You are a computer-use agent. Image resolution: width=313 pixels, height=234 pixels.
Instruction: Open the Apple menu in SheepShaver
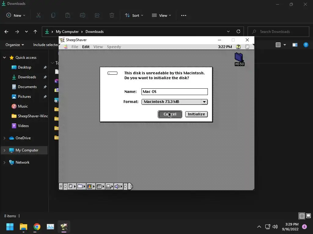pyautogui.click(x=66, y=47)
